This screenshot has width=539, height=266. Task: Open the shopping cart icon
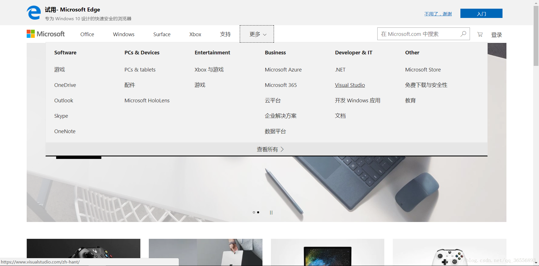[x=480, y=34]
